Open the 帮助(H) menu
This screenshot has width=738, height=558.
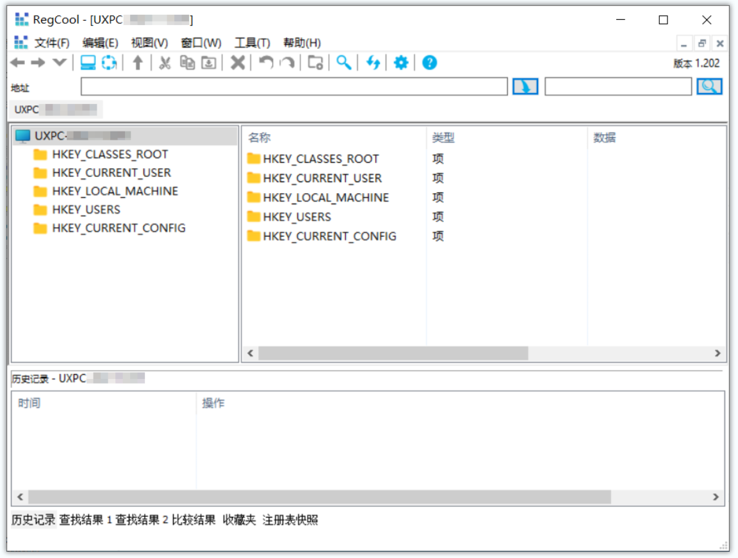point(302,43)
